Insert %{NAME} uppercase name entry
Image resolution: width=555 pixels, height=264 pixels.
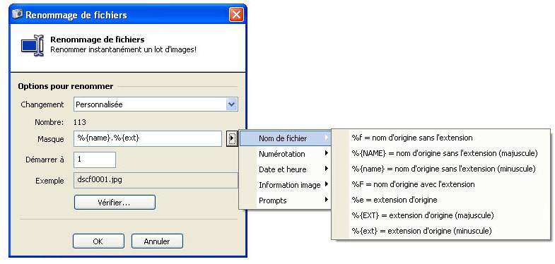pyautogui.click(x=440, y=153)
